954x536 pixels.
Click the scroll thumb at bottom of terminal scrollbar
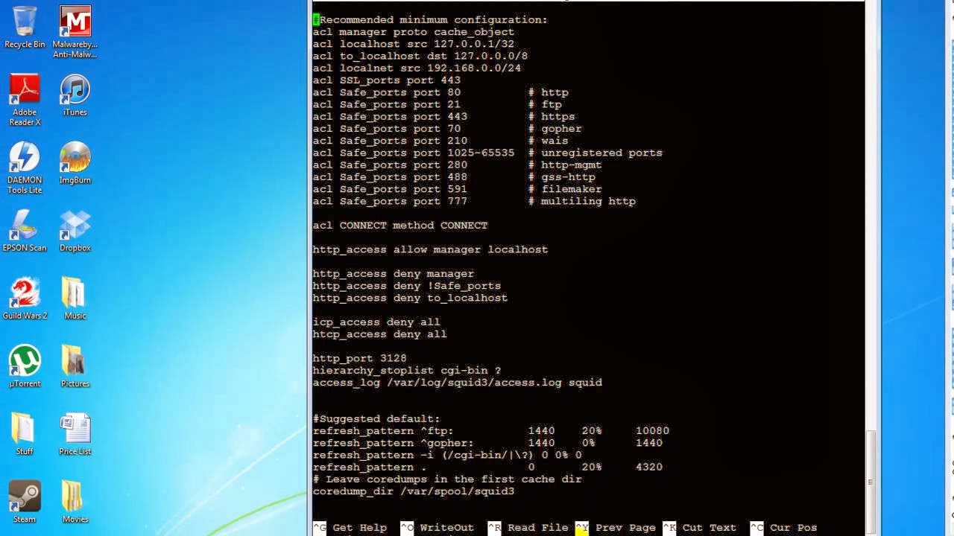pos(871,482)
